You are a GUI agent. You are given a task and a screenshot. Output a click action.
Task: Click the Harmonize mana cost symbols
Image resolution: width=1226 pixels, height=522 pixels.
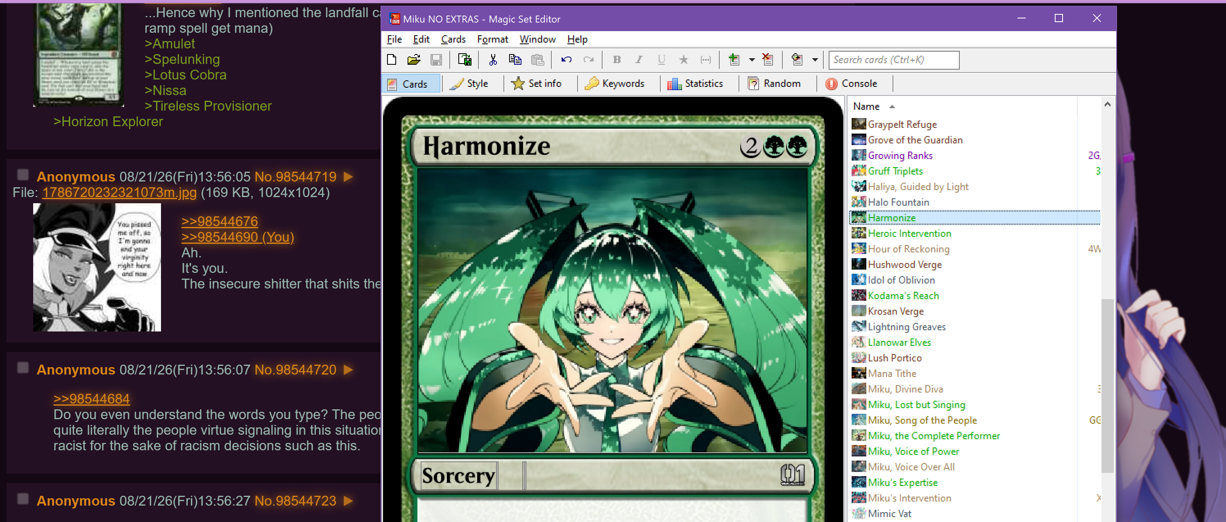tap(774, 146)
